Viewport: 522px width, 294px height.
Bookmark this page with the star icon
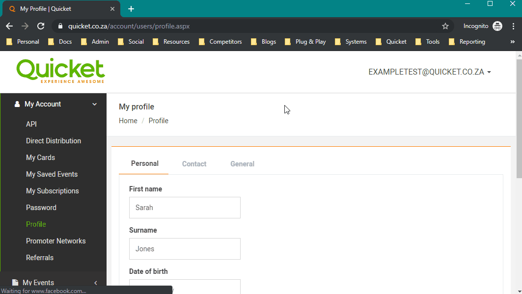pos(445,27)
